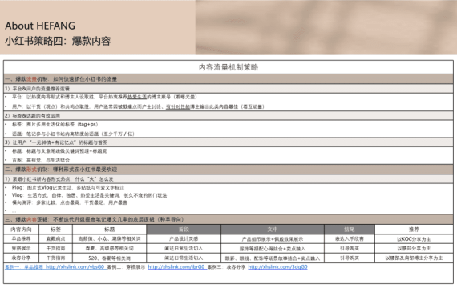Click the cell '穿搭展示' in the 内容方向 column
The width and height of the screenshot is (457, 288).
pyautogui.click(x=21, y=249)
